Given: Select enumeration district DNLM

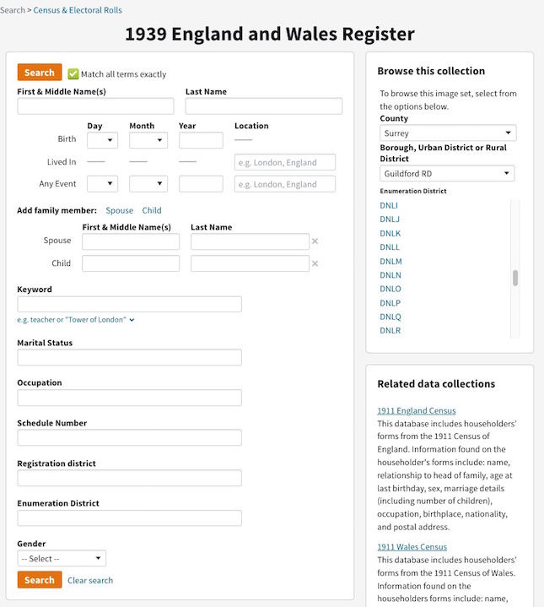Looking at the screenshot, I should coord(390,262).
